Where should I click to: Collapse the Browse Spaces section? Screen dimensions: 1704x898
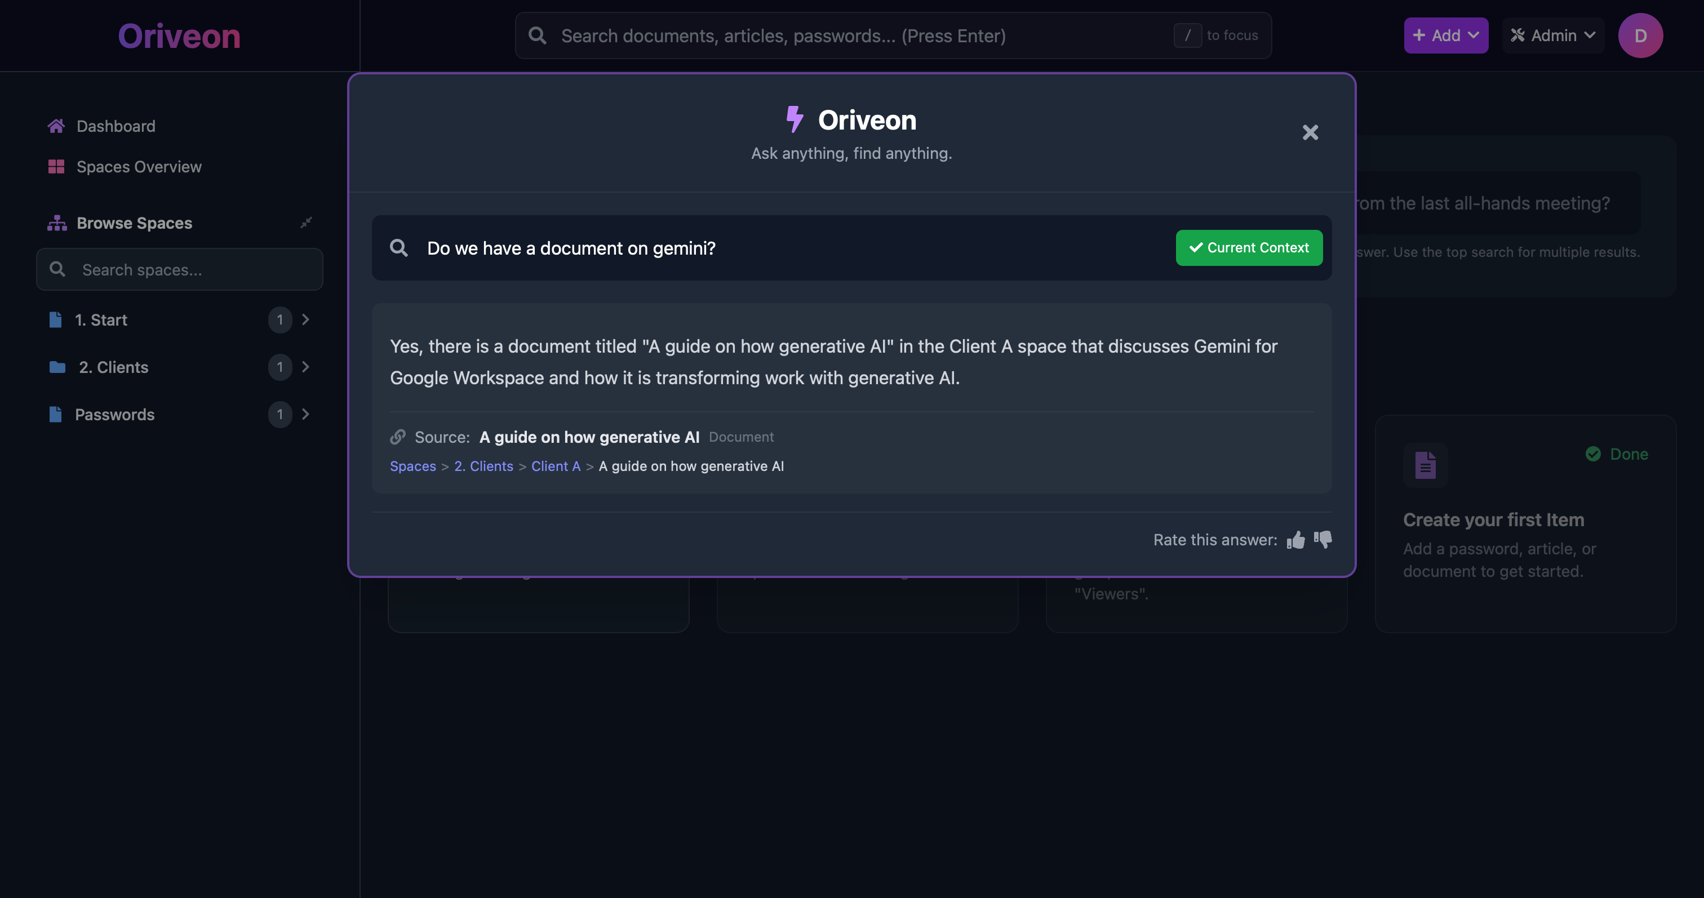[305, 223]
